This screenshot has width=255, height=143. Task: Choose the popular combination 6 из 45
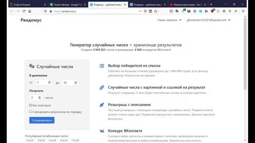[x=64, y=140]
